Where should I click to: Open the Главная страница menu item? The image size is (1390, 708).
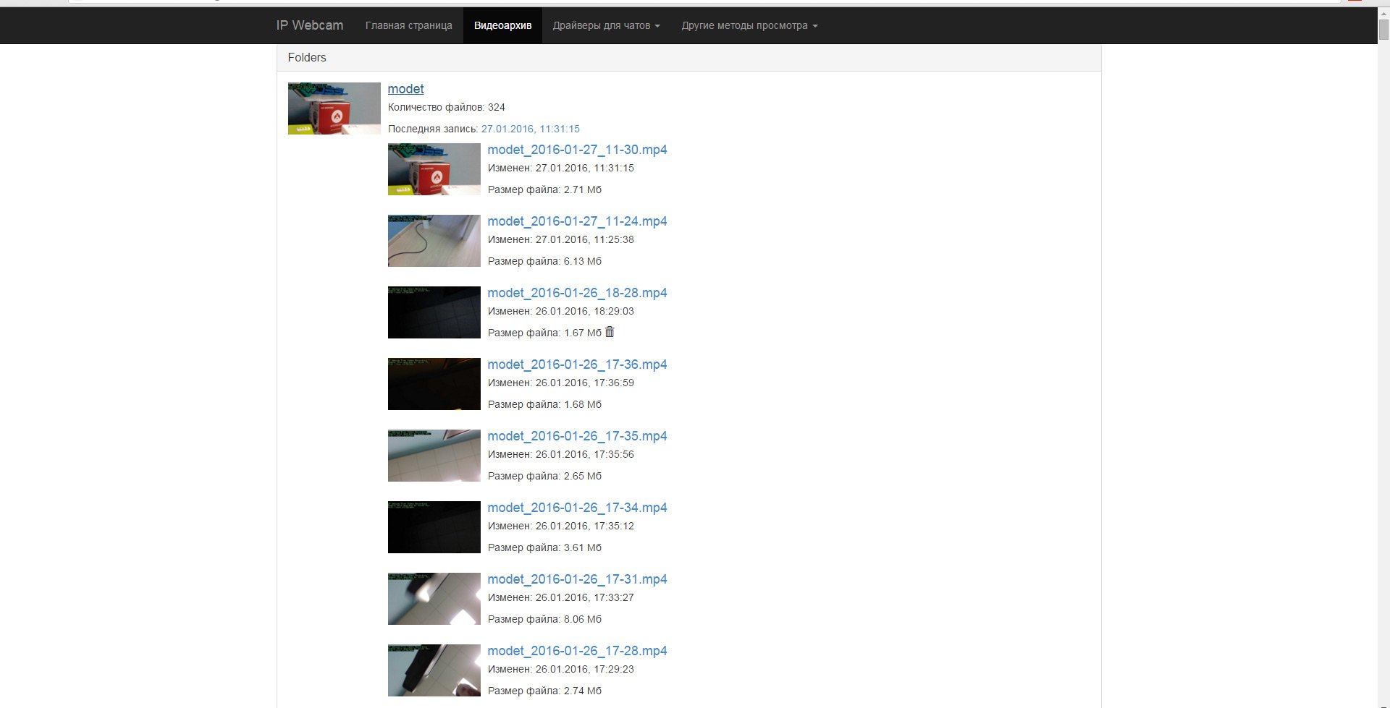pyautogui.click(x=408, y=25)
